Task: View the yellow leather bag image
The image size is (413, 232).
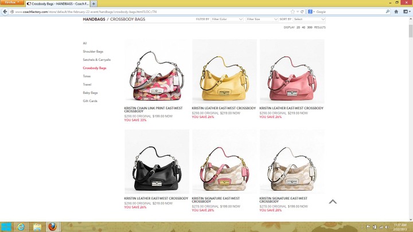Action: [x=224, y=71]
